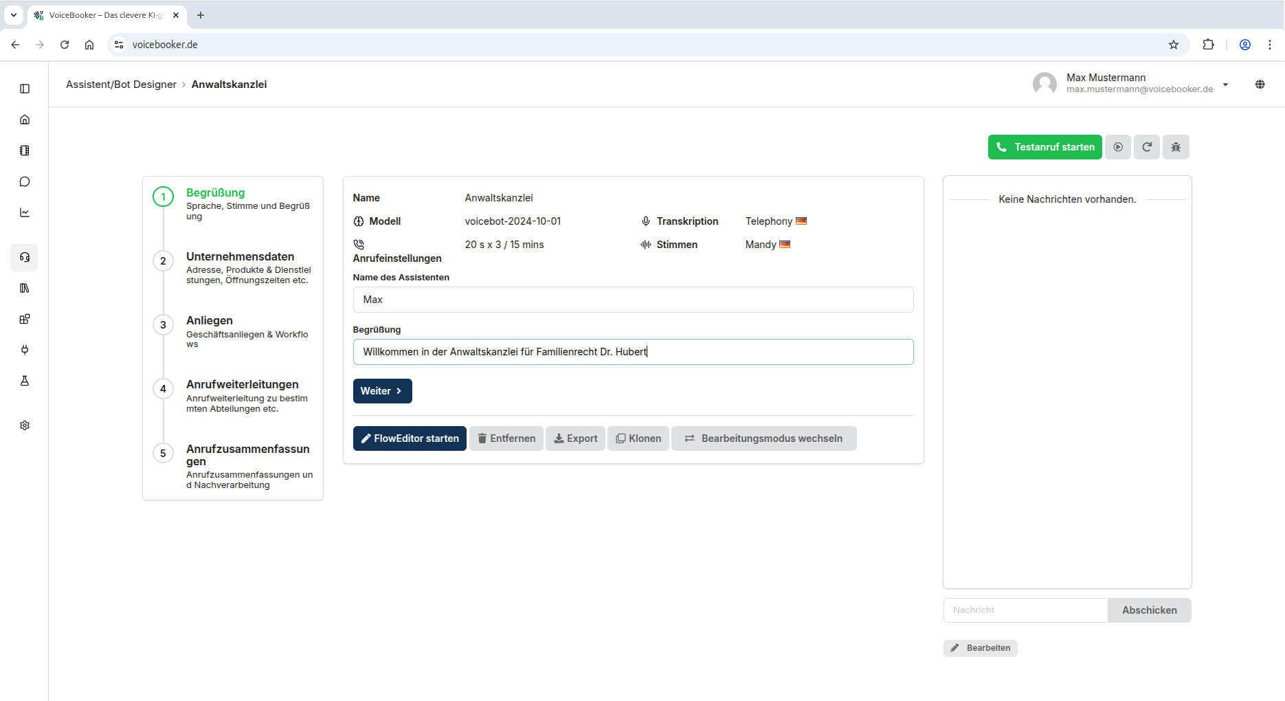The height and width of the screenshot is (701, 1285).
Task: Open the lab flask icon in sidebar
Action: click(25, 381)
